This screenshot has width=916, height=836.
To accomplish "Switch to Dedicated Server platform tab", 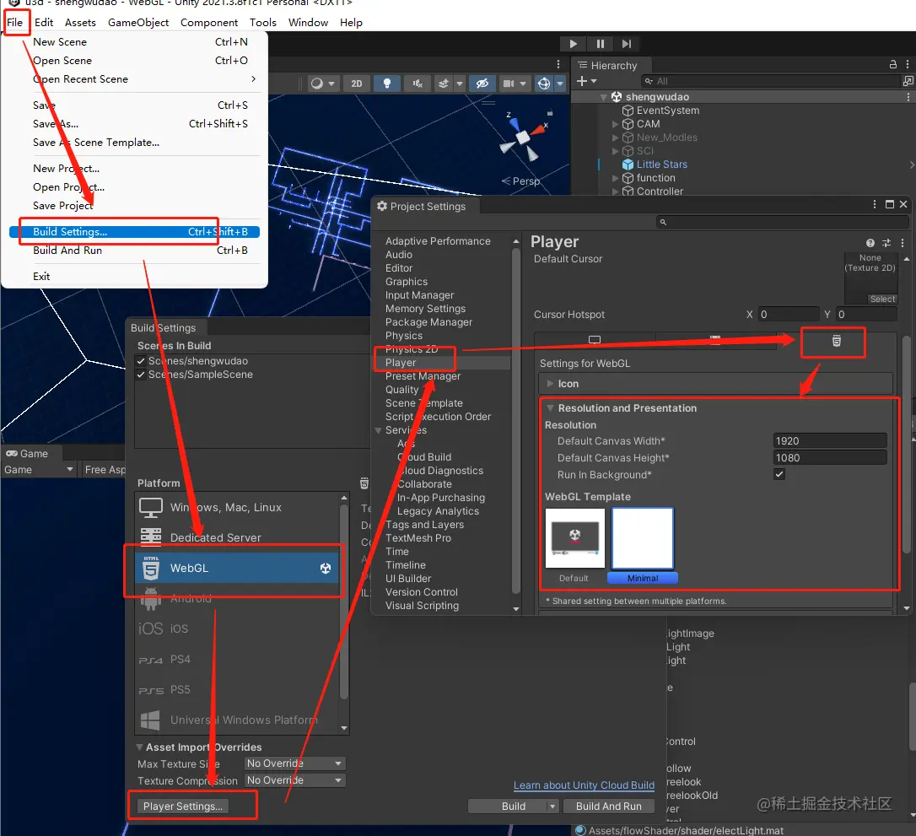I will (715, 341).
